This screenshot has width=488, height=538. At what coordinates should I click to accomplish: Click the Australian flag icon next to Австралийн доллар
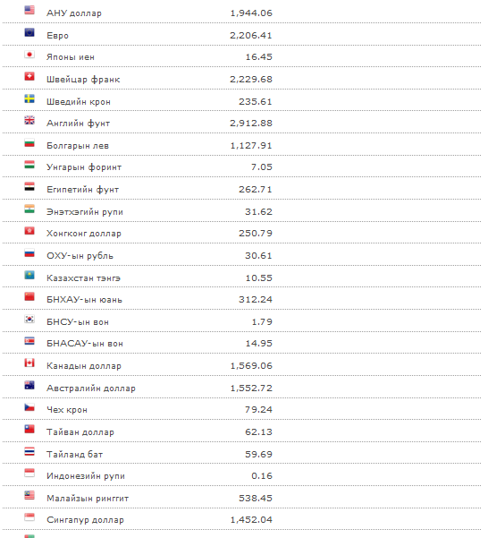(29, 385)
